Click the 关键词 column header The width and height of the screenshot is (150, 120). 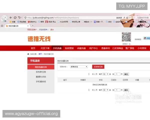point(83,80)
